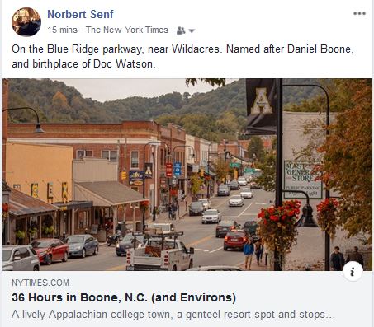Open the Norbert Senf name link

point(80,14)
